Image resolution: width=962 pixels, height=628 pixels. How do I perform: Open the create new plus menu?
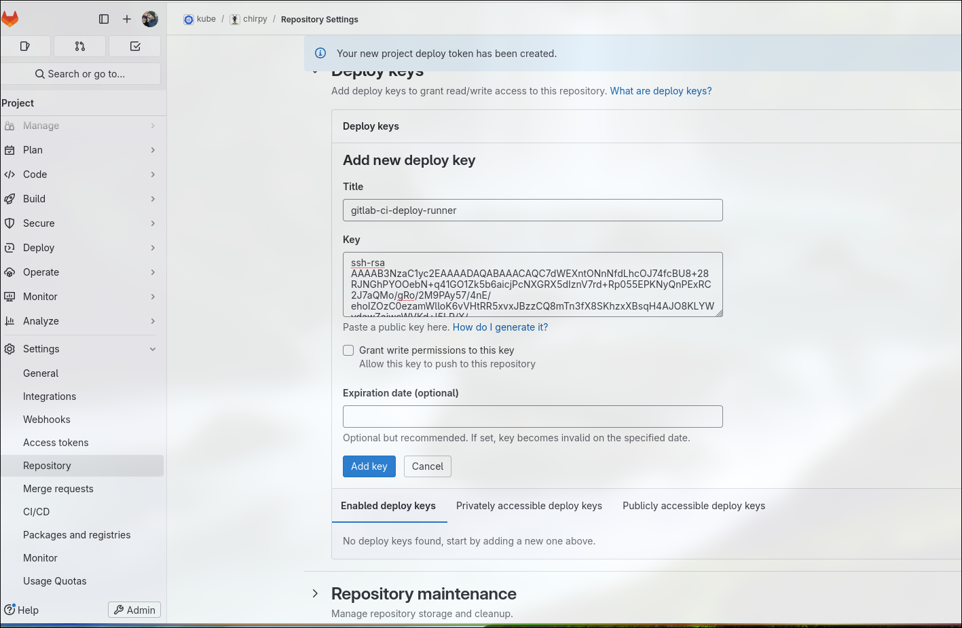click(x=127, y=19)
